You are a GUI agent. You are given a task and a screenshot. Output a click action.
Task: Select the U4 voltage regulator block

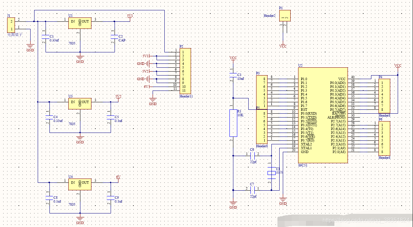(x=80, y=185)
